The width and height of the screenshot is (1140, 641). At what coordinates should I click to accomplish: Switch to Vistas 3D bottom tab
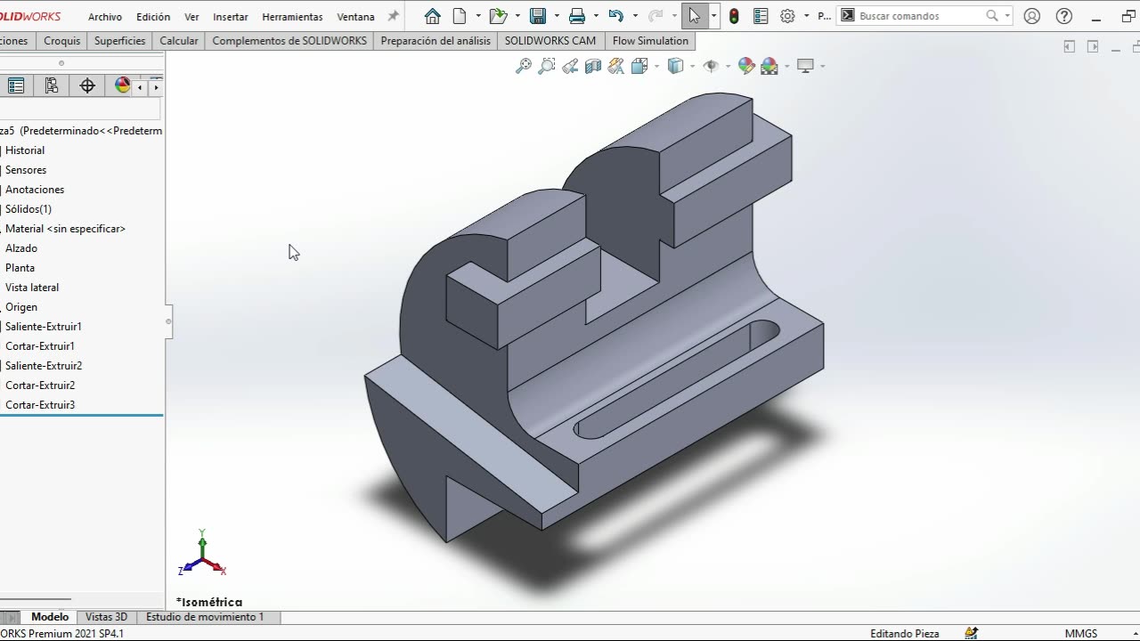click(106, 617)
